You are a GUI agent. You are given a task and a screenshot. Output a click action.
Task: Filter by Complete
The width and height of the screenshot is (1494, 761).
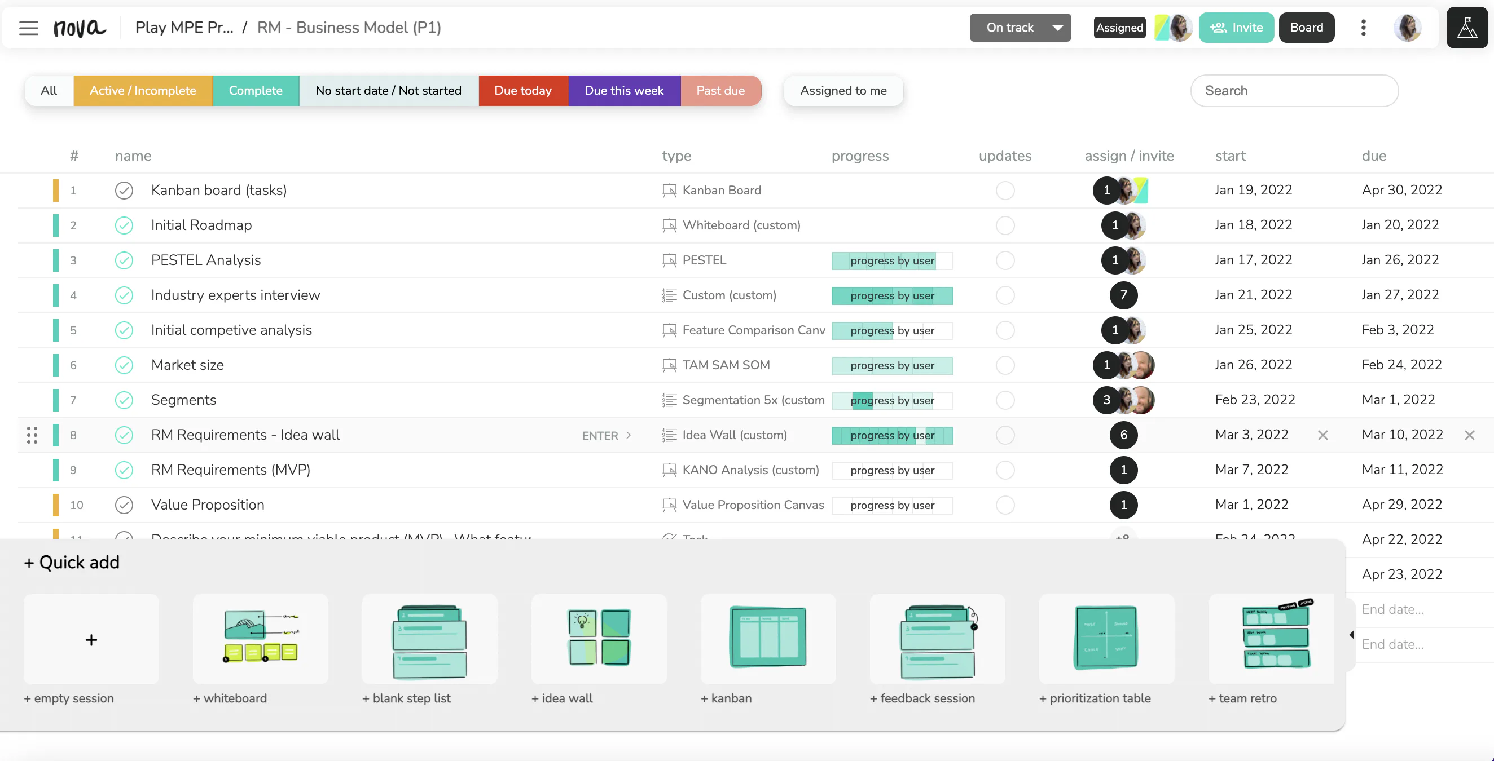point(256,90)
